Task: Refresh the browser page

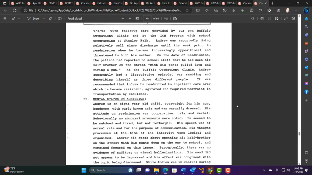Action: [15, 10]
